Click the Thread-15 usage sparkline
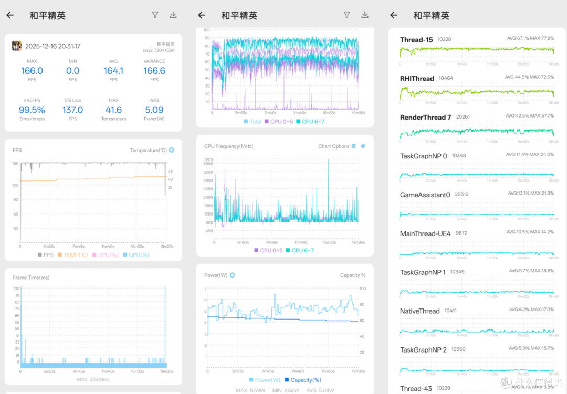Screen dimensions: 567x394 (x=477, y=53)
